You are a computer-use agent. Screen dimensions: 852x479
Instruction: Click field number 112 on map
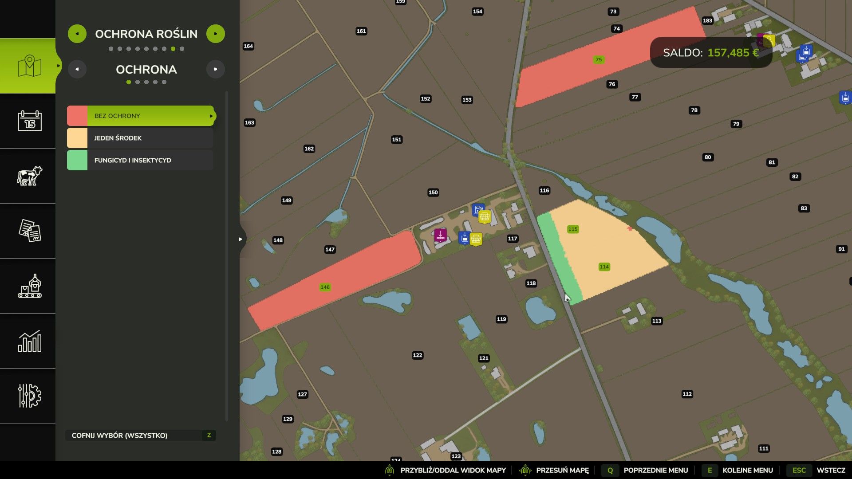(687, 394)
